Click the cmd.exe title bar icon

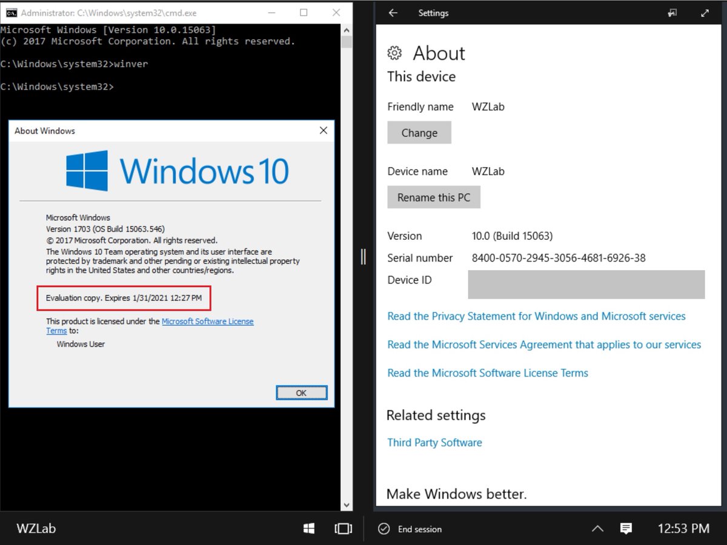click(11, 12)
